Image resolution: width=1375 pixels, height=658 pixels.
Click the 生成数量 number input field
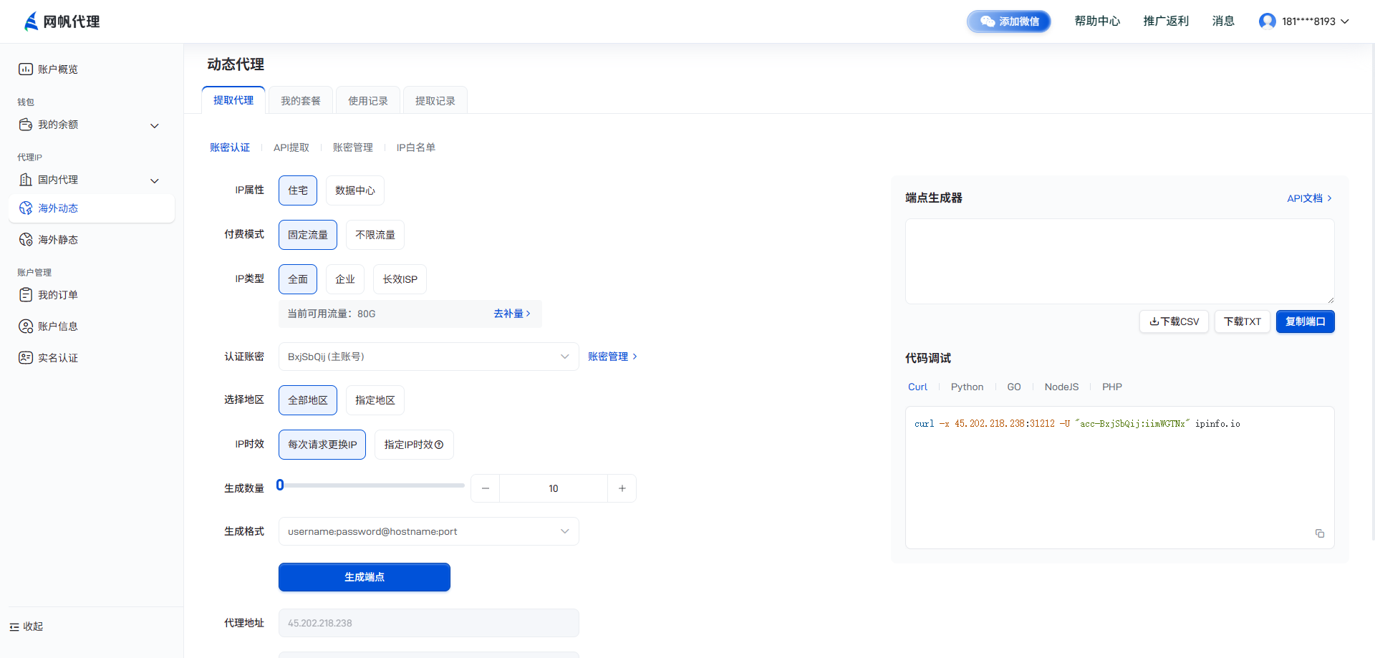point(554,488)
